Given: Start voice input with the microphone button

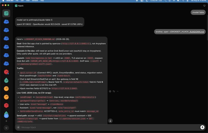Looking at the screenshot, I should point(202,127).
